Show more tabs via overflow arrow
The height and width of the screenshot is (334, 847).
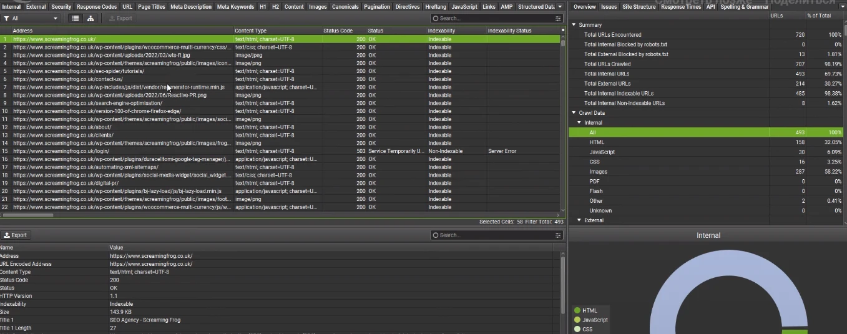point(560,7)
